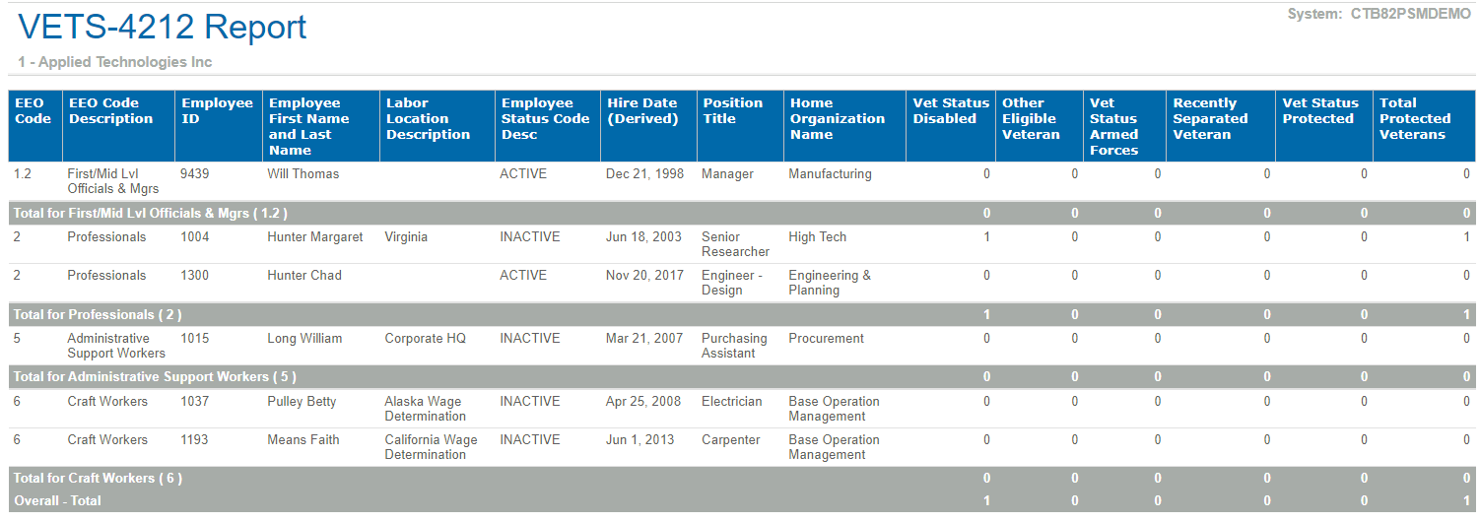1480x522 pixels.
Task: Click Total for Craft Workers ( 6 ) row
Action: (742, 478)
